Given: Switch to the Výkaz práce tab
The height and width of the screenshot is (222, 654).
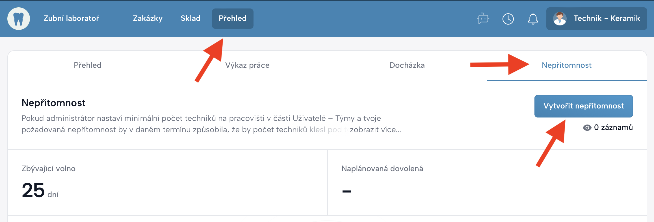Looking at the screenshot, I should click(247, 65).
